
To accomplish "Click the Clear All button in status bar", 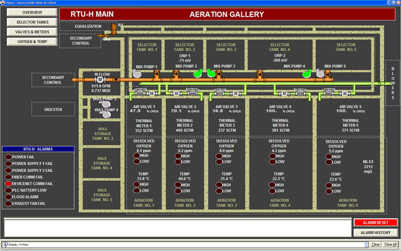I will [x=390, y=244].
